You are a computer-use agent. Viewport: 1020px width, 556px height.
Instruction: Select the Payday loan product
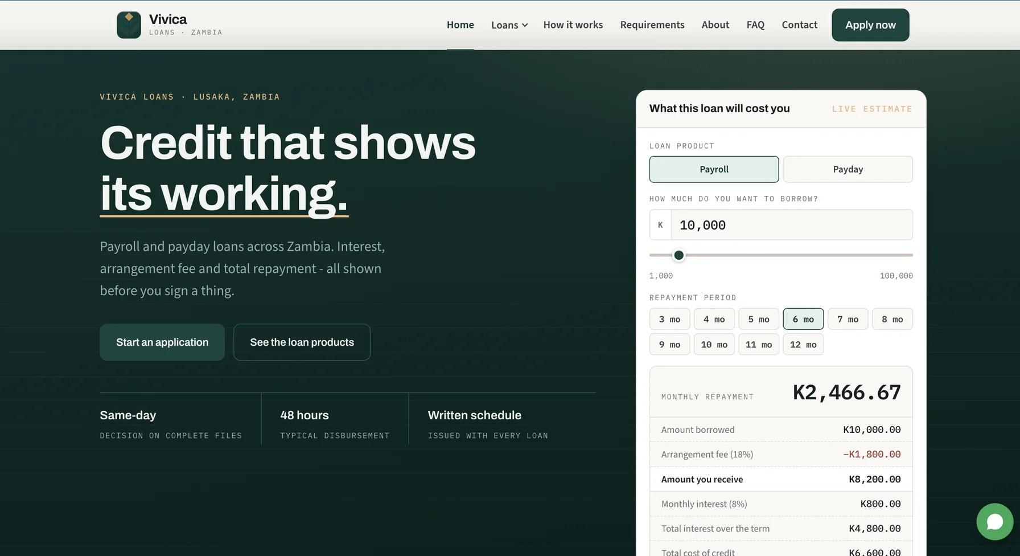[848, 169]
